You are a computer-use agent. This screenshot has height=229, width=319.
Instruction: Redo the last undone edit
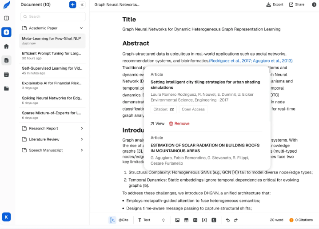click(236, 220)
